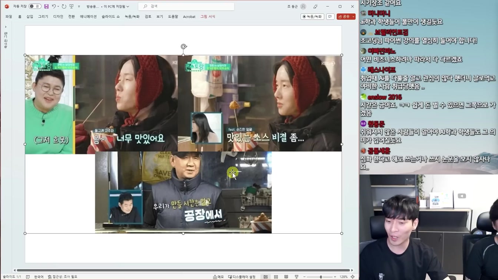Image resolution: width=498 pixels, height=280 pixels.
Task: Select the top-right picture with red hat woman
Action: pos(260,103)
